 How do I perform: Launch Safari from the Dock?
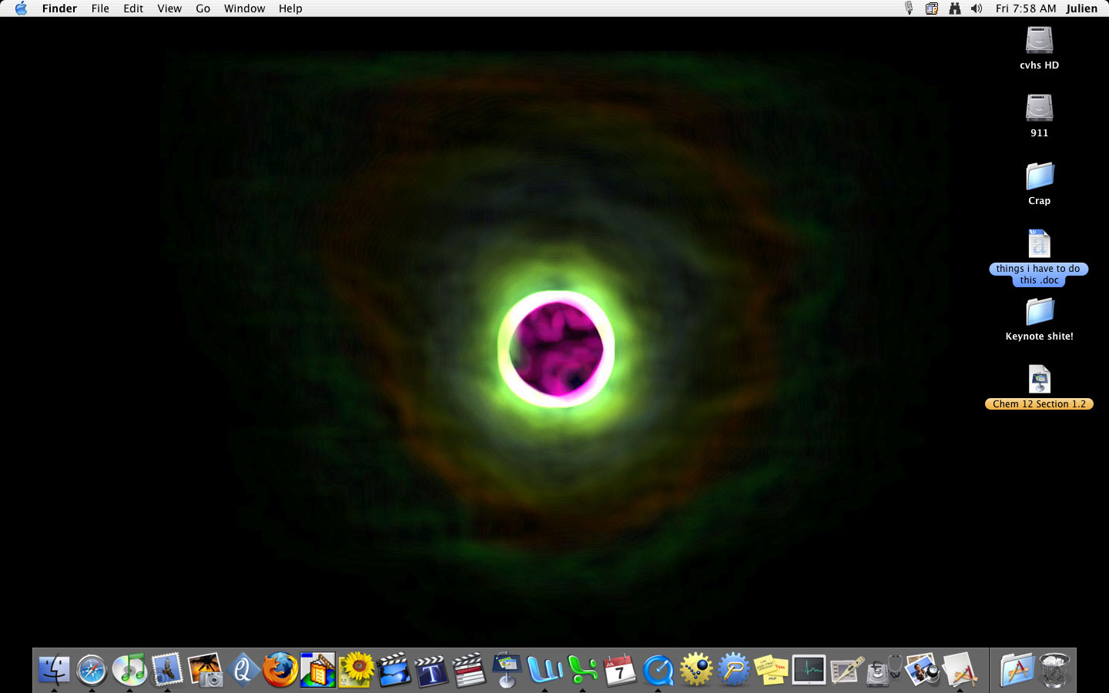click(92, 669)
